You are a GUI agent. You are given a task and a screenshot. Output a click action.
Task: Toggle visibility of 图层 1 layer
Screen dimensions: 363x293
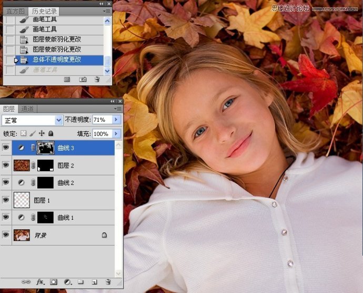6,200
